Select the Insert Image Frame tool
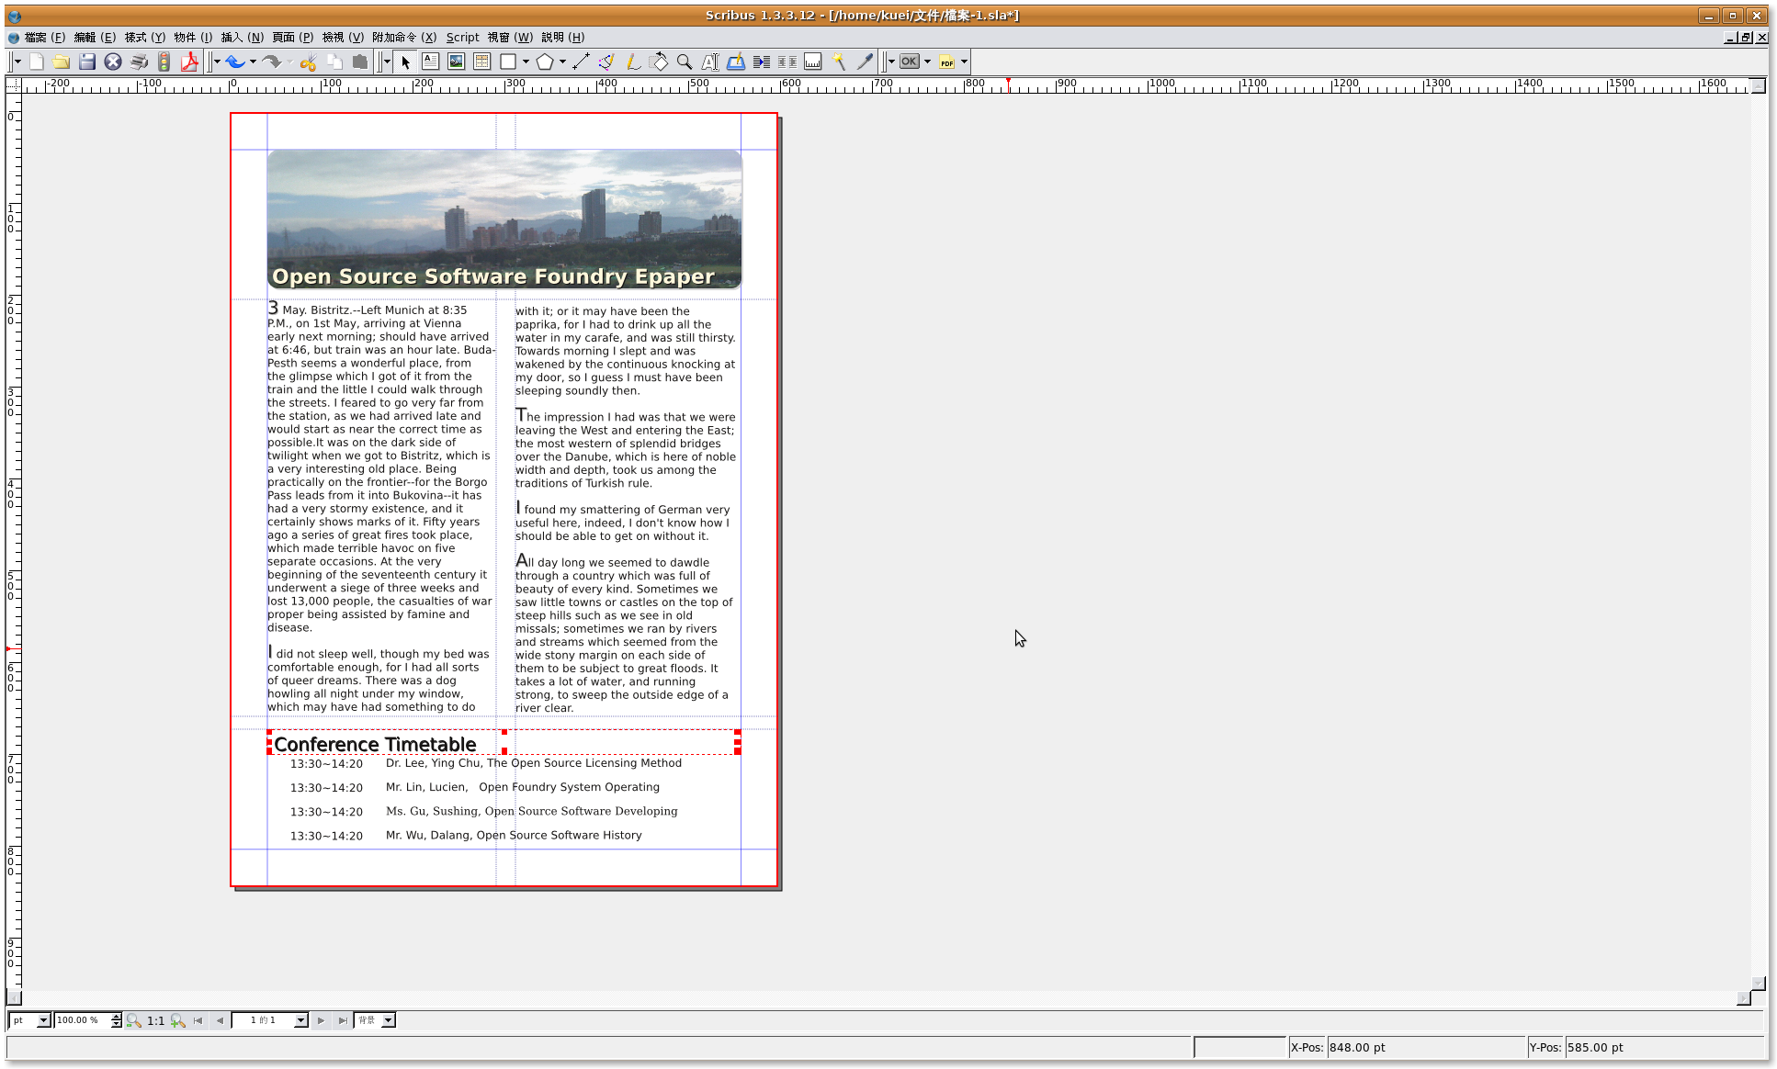This screenshot has height=1069, width=1777. 456,62
